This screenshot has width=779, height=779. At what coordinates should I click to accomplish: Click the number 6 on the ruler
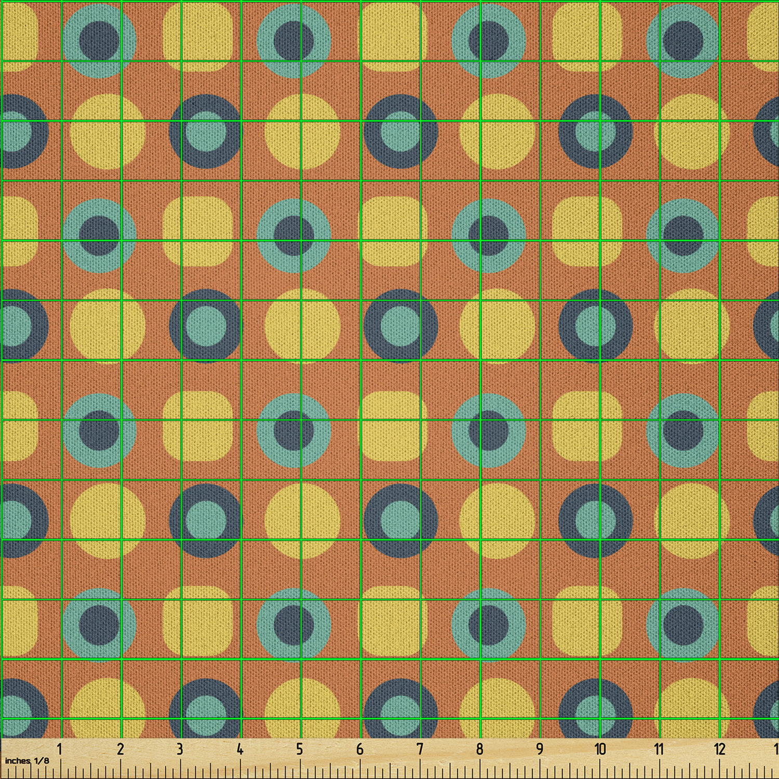pos(359,749)
